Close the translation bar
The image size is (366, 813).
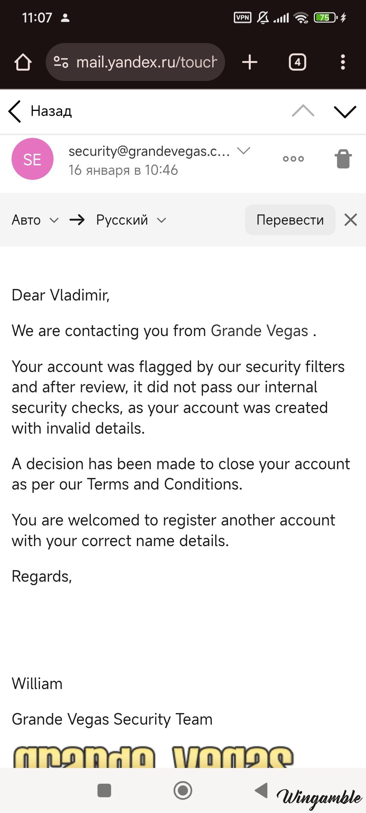[350, 220]
